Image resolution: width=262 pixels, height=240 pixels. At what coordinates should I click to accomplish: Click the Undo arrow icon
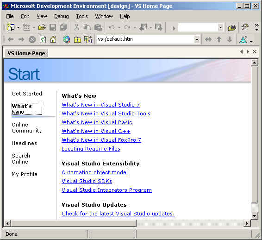112,27
